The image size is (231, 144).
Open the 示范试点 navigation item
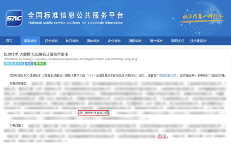point(177,41)
